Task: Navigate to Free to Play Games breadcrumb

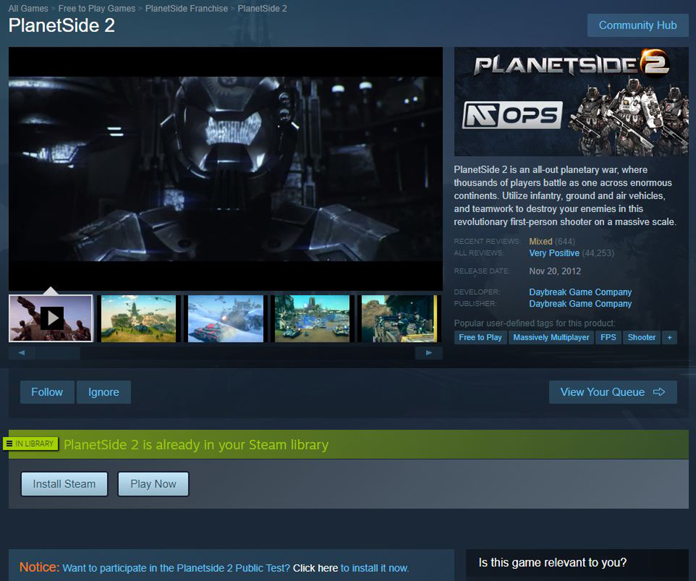Action: 97,9
